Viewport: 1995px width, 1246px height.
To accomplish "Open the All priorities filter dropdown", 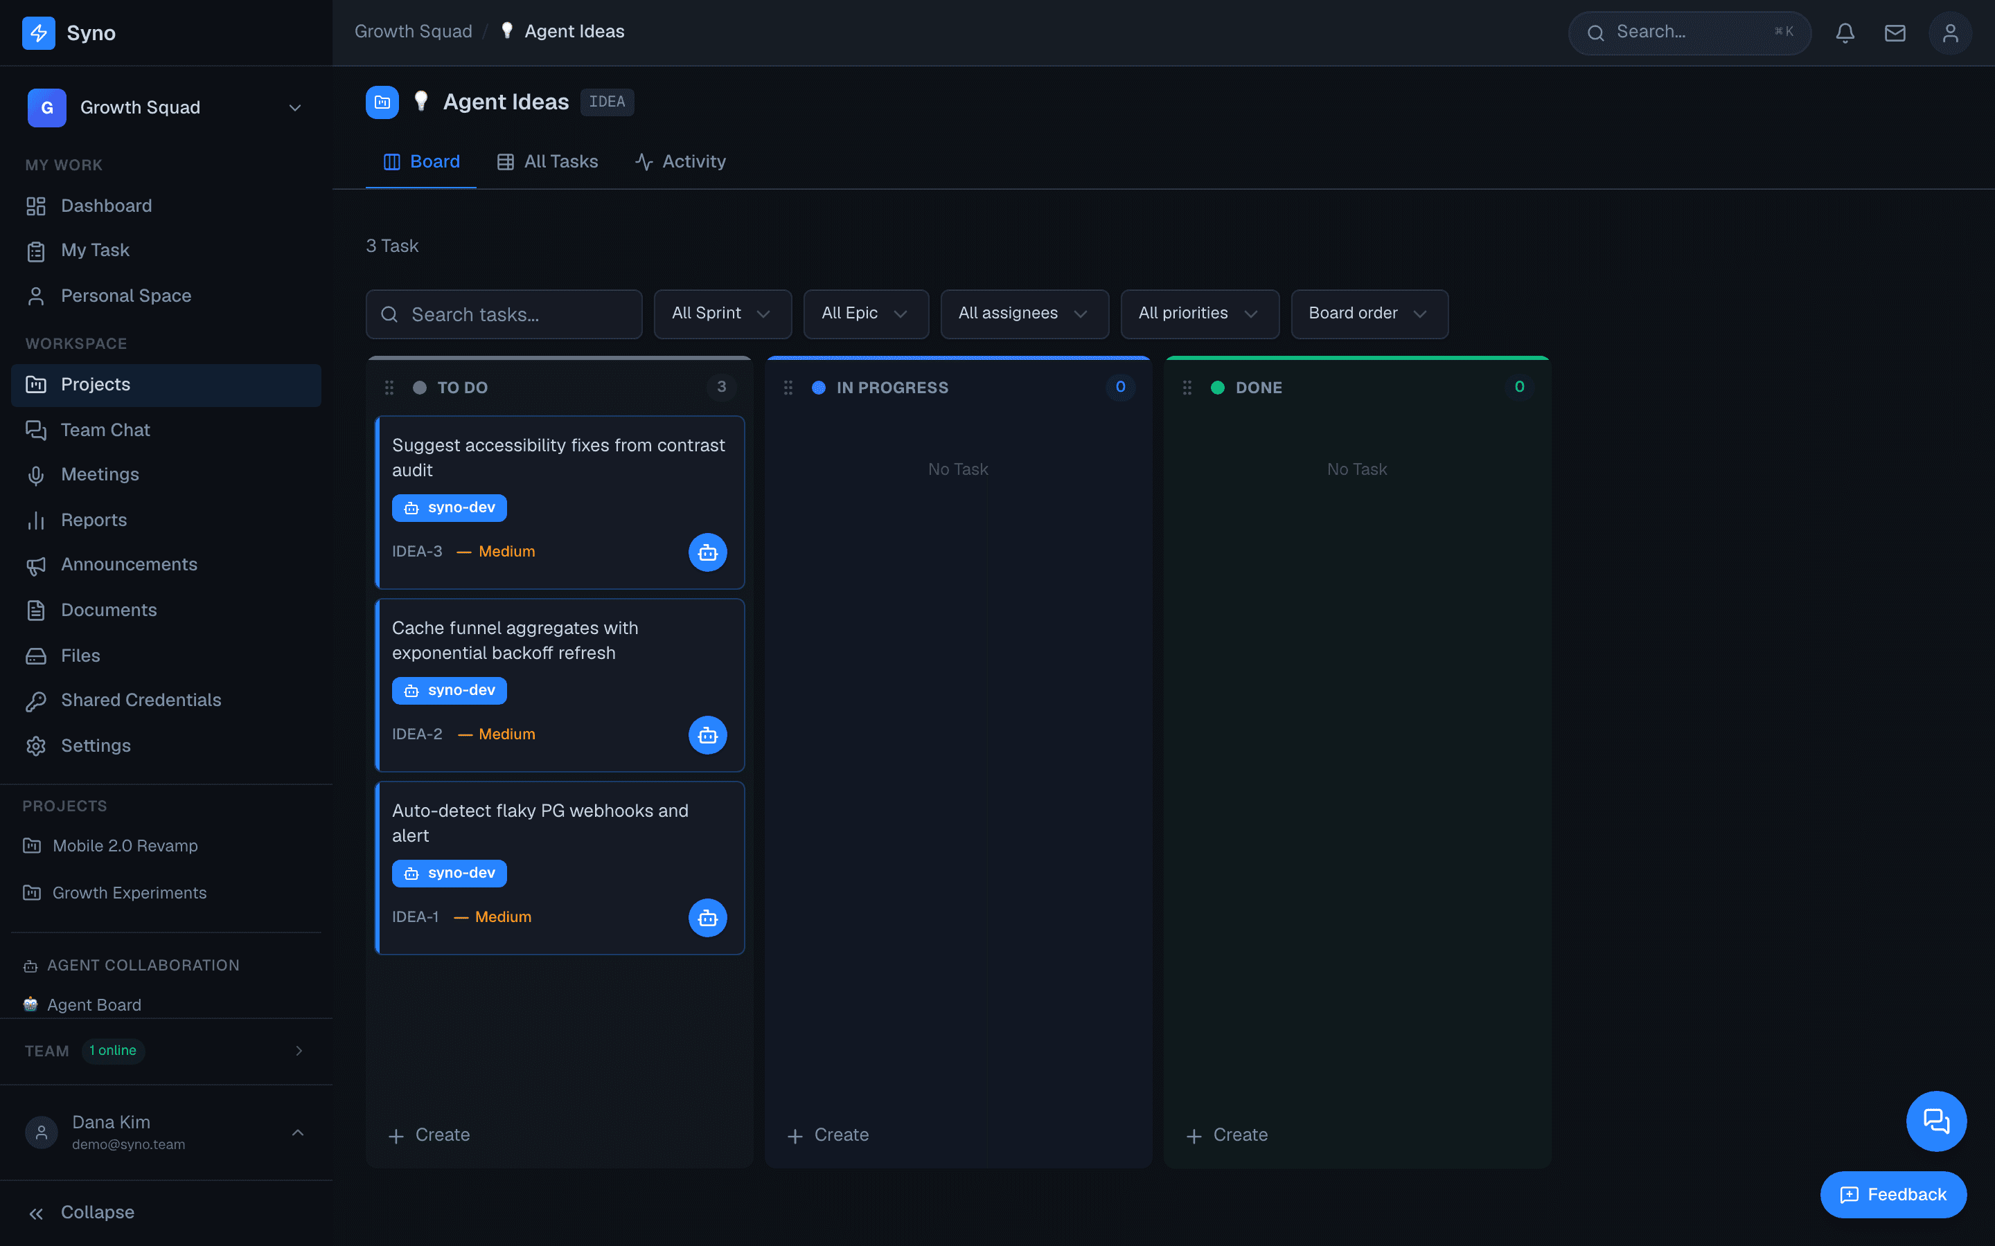I will click(1200, 314).
